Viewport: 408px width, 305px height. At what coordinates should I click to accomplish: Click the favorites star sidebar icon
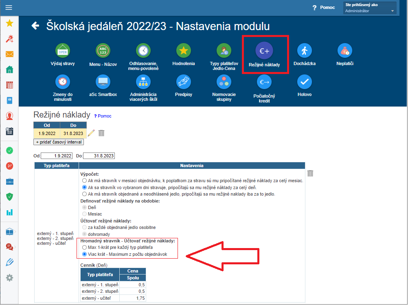pyautogui.click(x=10, y=23)
